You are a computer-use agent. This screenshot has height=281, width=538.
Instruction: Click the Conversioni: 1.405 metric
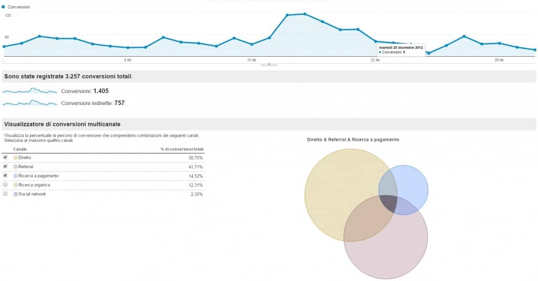(x=85, y=91)
